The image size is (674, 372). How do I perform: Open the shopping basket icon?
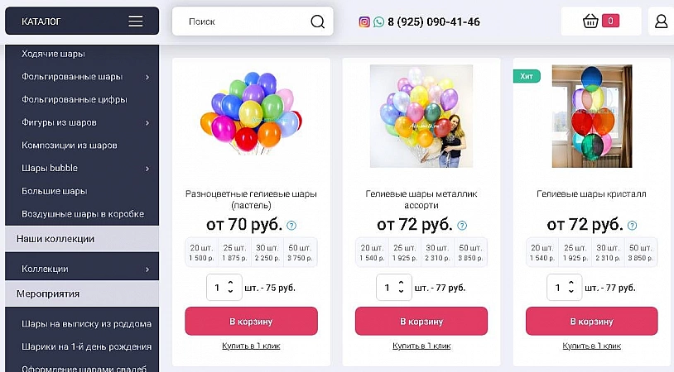coord(590,21)
